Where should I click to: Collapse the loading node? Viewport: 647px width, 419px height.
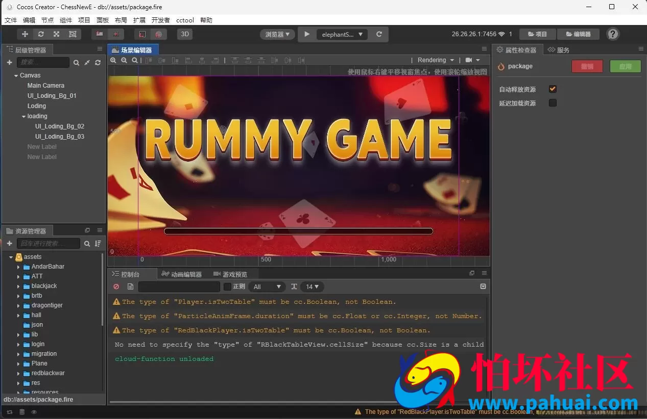24,116
